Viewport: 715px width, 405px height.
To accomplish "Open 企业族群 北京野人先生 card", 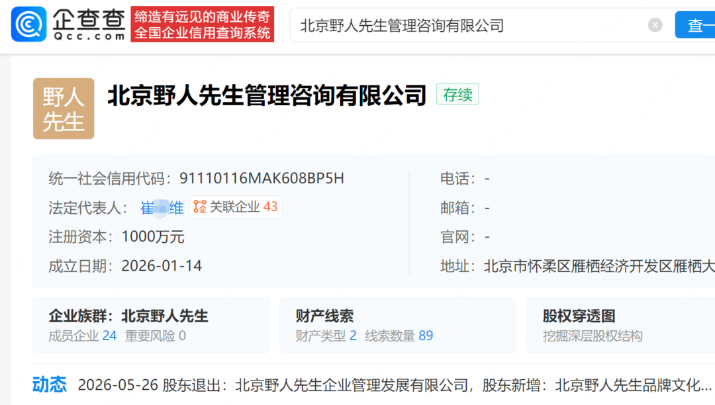I will coord(151,326).
